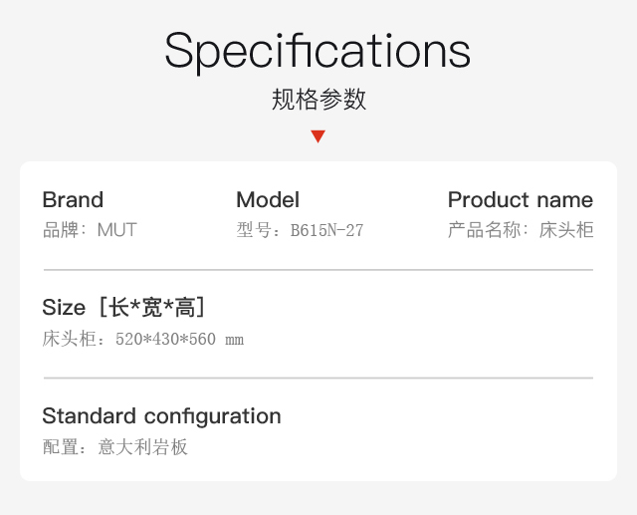Screen dimensions: 637x515
Task: Click the Brand heading
Action: tap(73, 199)
